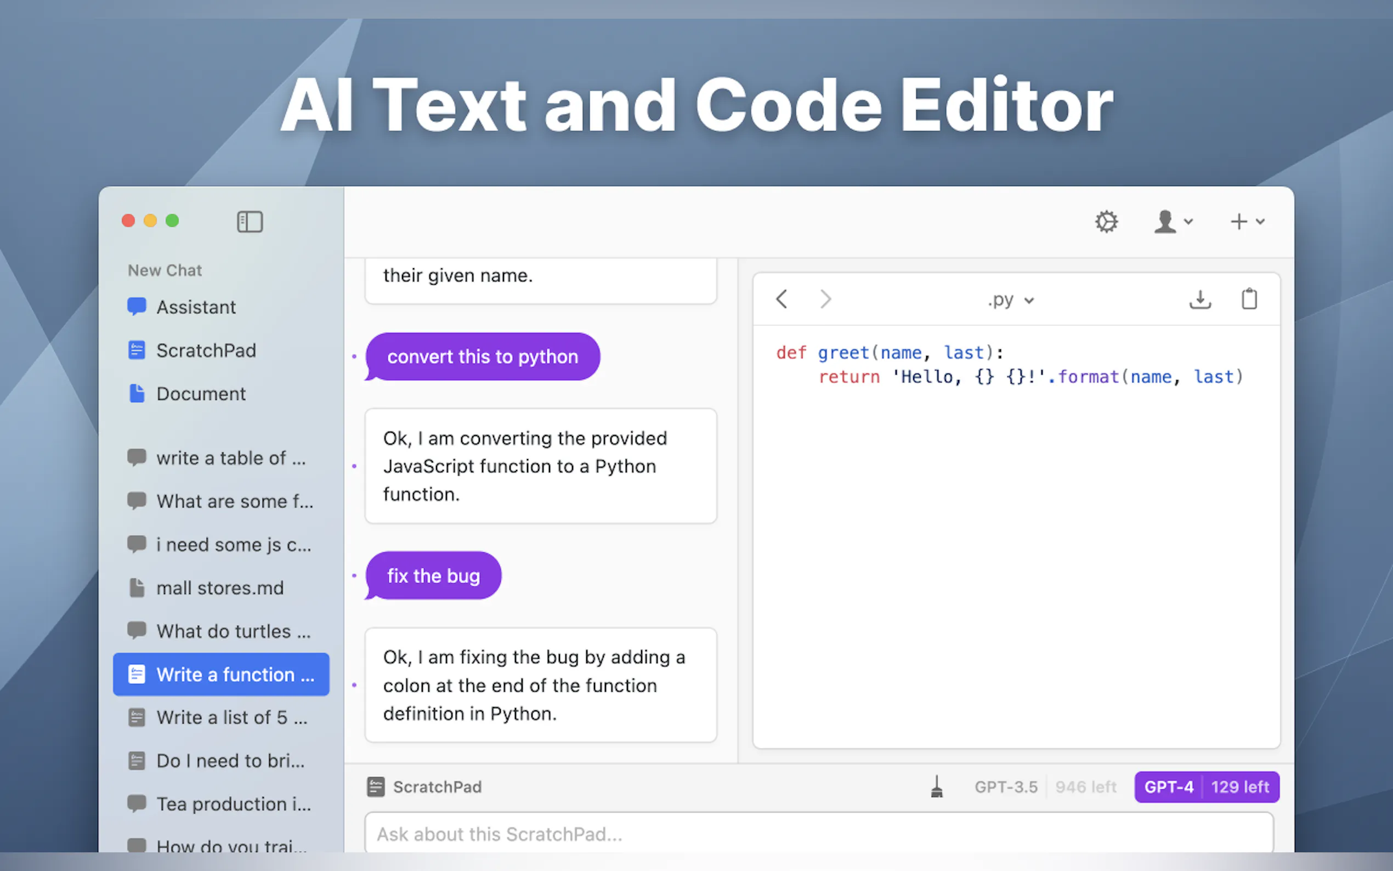
Task: Click the "fix the bug" message bubble
Action: [x=433, y=575]
